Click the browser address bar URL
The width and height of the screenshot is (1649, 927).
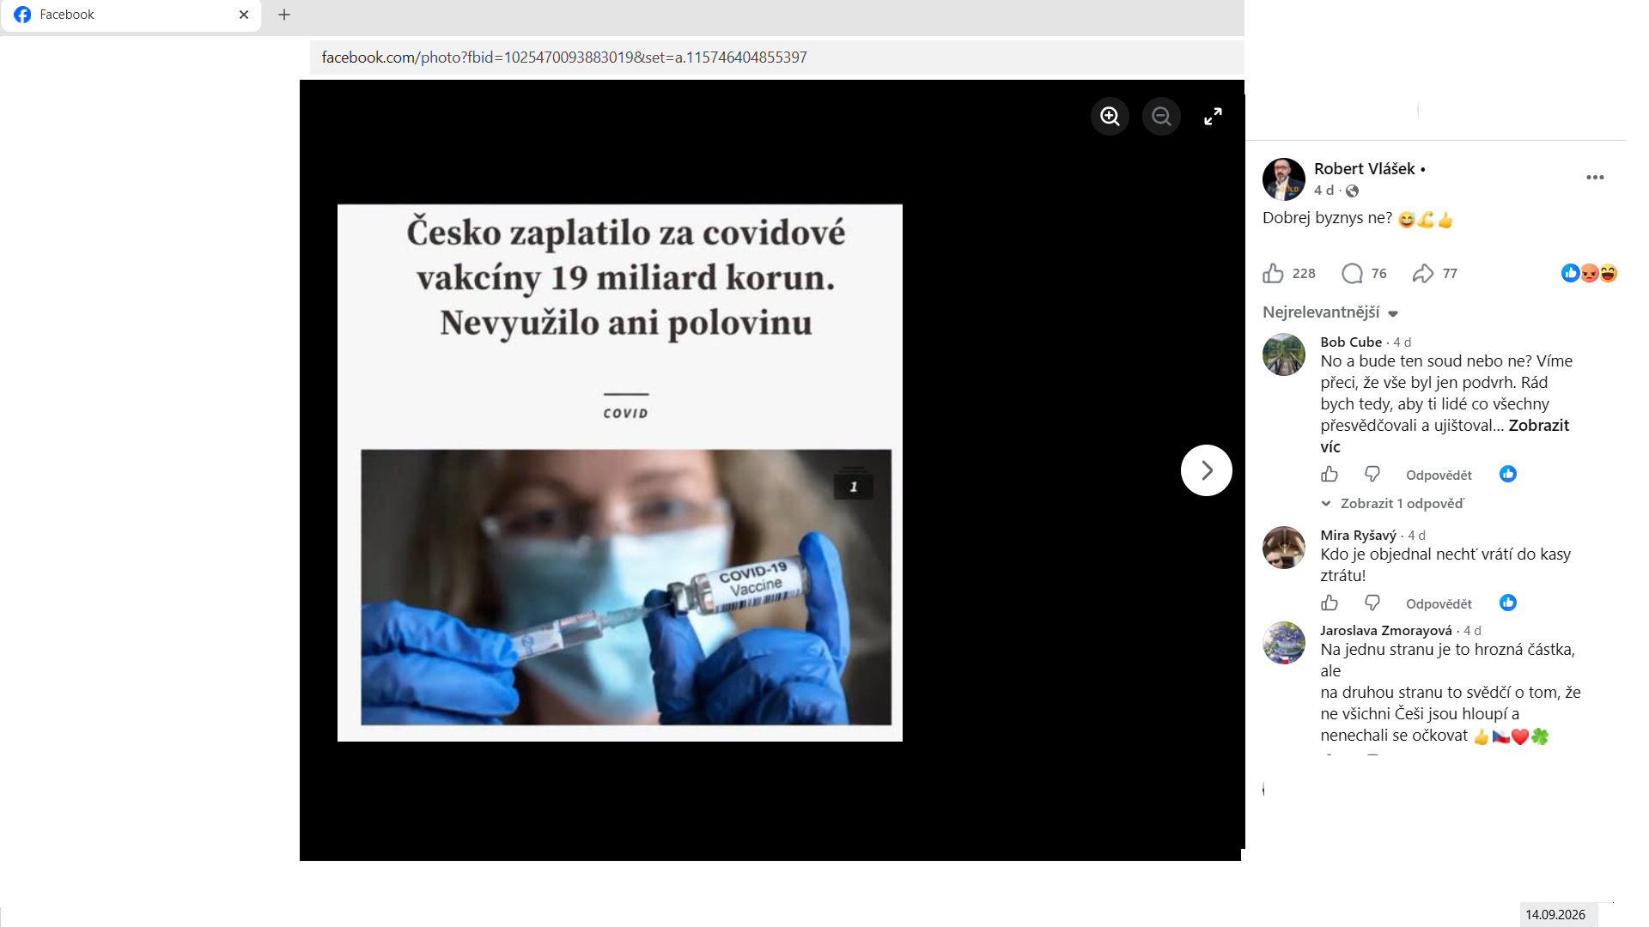pos(564,58)
